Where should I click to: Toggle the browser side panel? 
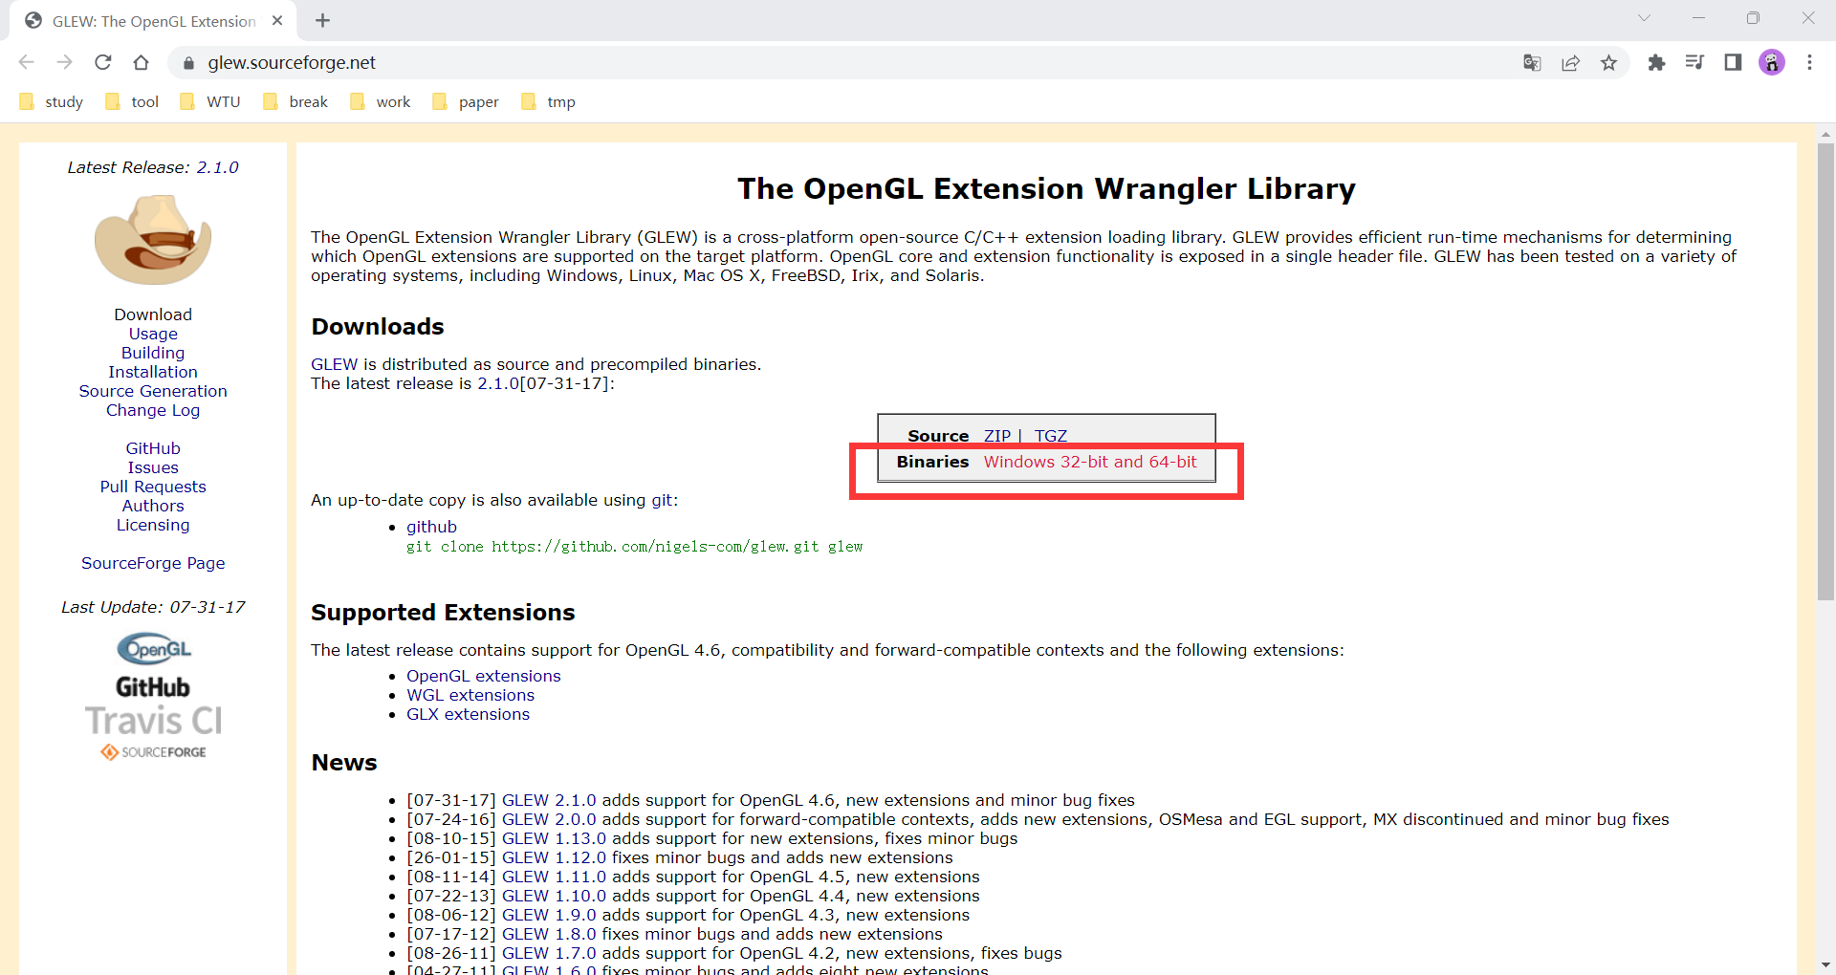point(1733,63)
